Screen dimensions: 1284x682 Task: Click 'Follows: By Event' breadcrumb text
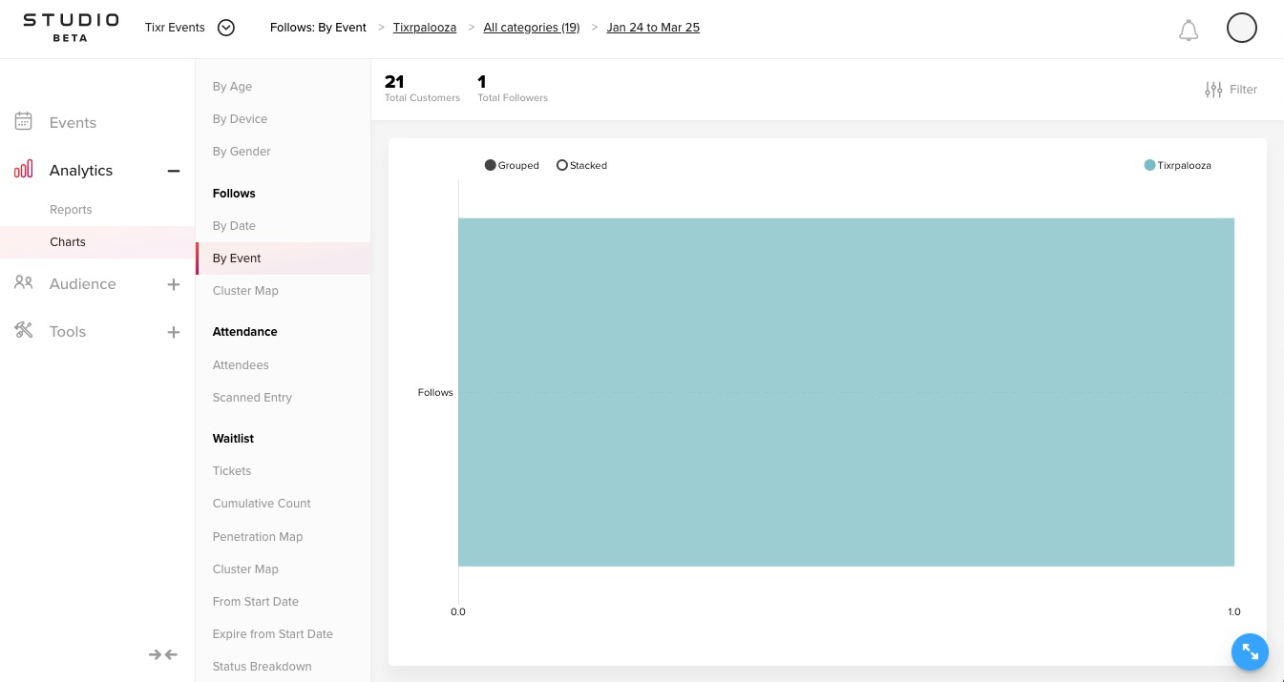(318, 28)
